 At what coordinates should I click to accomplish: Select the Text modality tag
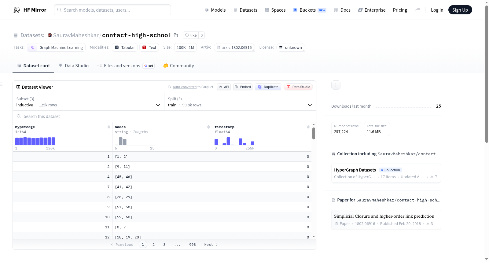tap(149, 47)
